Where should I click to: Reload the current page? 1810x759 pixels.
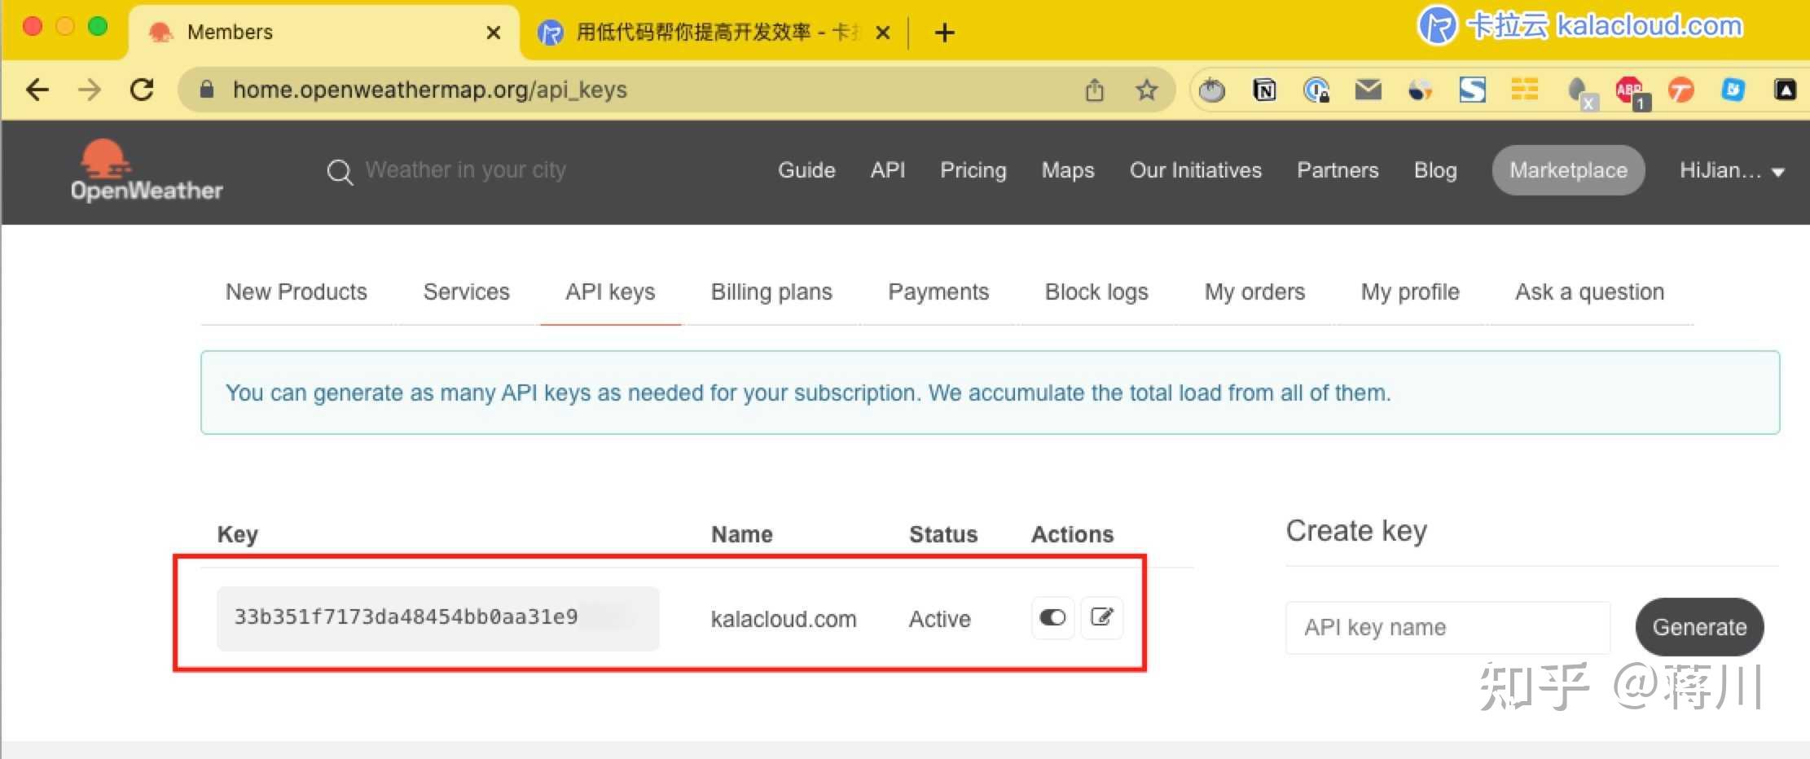point(142,90)
